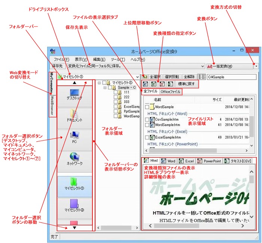Select the green マイセレクト① folder button
The height and width of the screenshot is (243, 262).
click(74, 187)
